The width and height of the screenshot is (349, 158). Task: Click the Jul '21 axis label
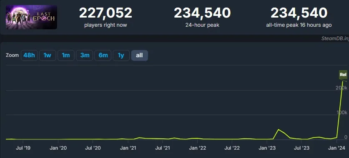point(163,148)
